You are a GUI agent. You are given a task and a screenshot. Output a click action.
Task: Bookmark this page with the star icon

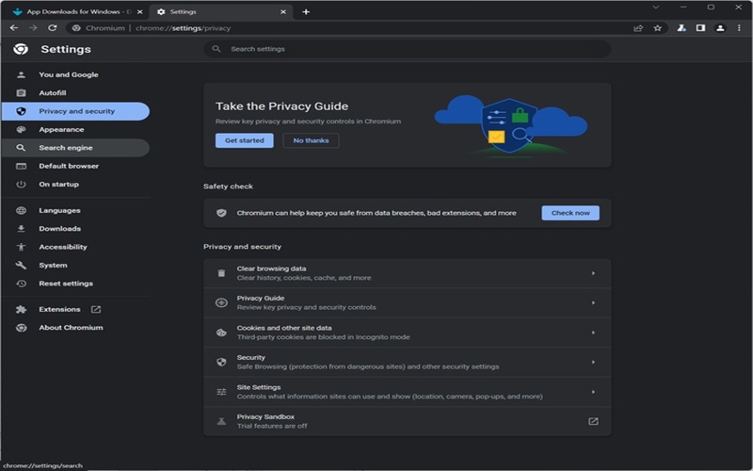tap(657, 28)
